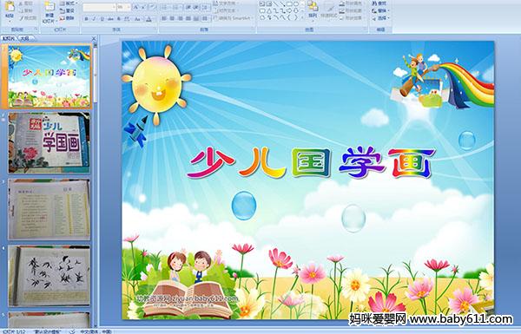Viewport: 521px width, 334px height.
Task: Switch to the Slides (幻灯片) pane tab
Action: pyautogui.click(x=9, y=38)
